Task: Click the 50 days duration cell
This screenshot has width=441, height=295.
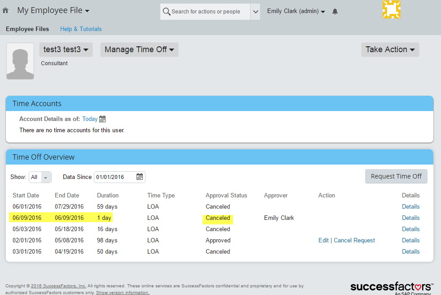Action: [x=107, y=252]
